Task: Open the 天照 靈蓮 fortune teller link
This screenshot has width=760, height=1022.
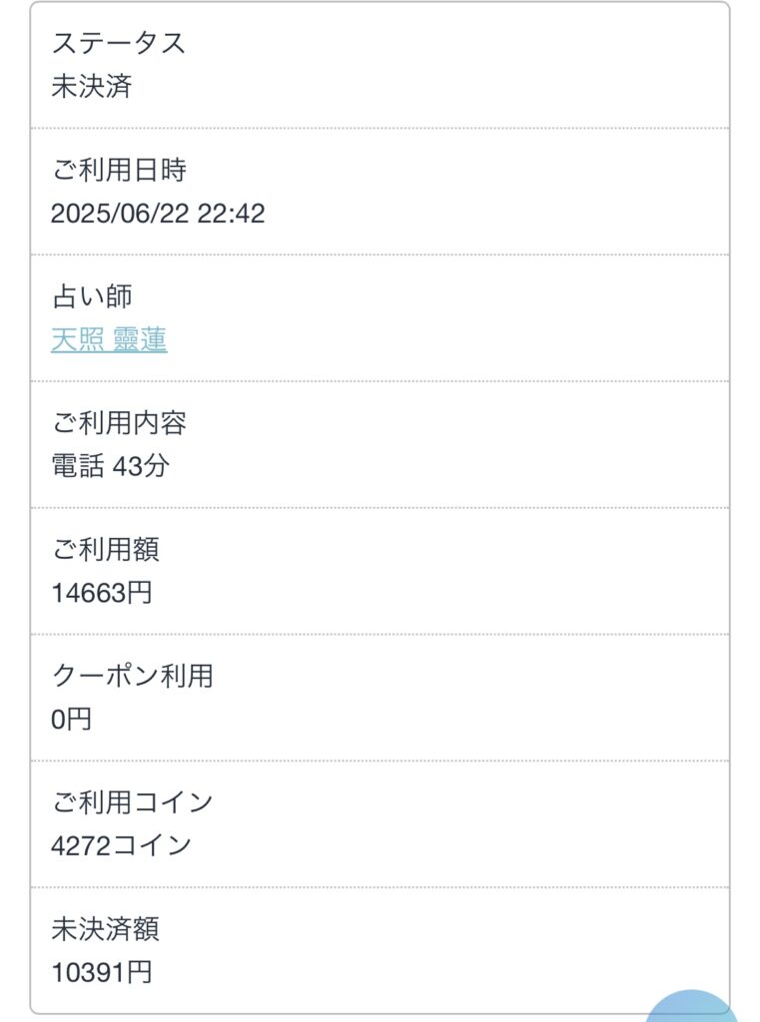Action: point(109,340)
